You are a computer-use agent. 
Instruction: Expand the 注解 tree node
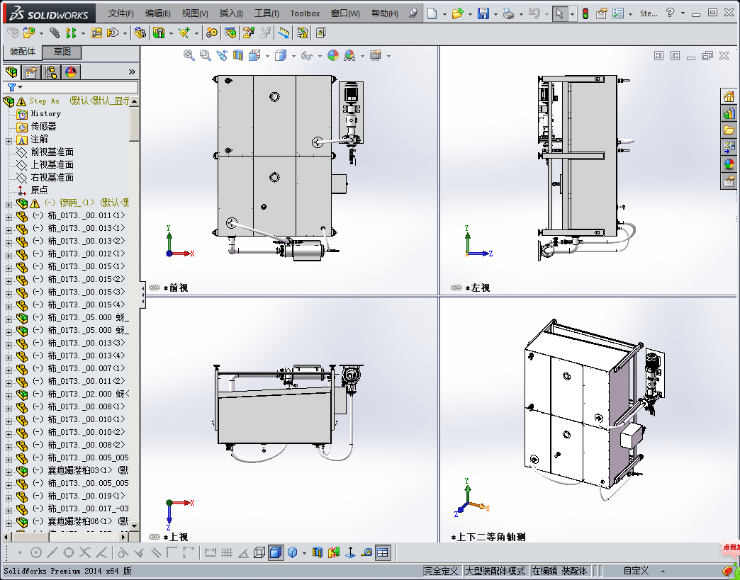click(9, 140)
